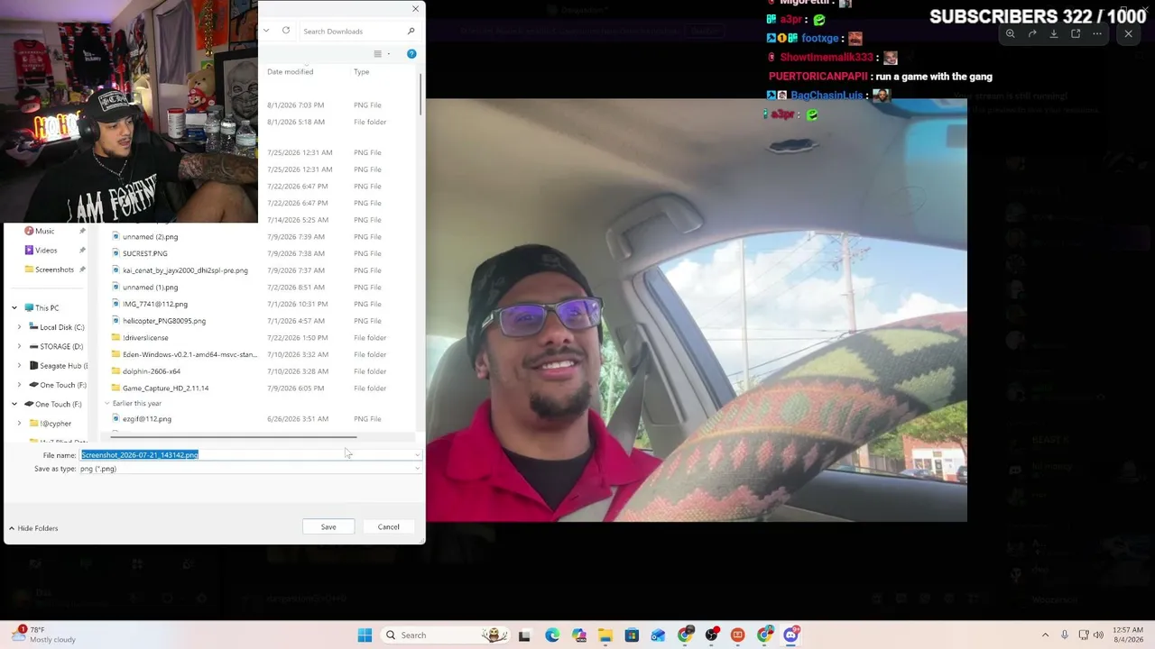1155x649 pixels.
Task: Click the vertical scrollbar of file list
Action: pyautogui.click(x=420, y=94)
